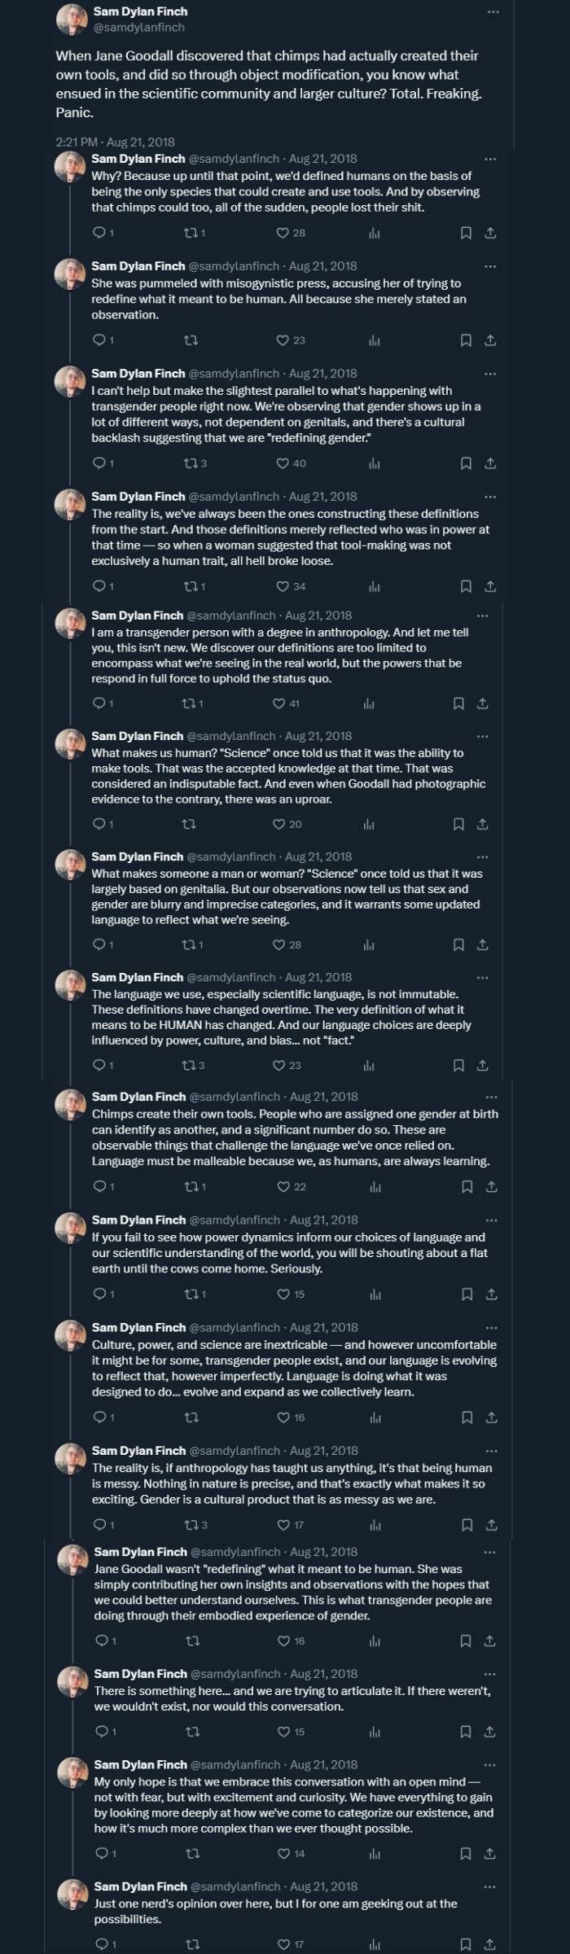Share the "If you fail to see" tweet
The height and width of the screenshot is (1954, 570).
pos(491,1294)
